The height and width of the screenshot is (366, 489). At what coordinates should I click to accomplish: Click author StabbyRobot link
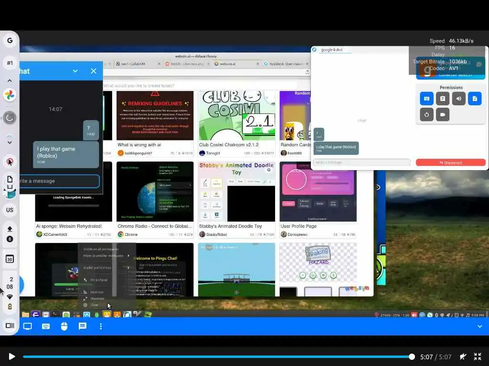click(x=216, y=234)
